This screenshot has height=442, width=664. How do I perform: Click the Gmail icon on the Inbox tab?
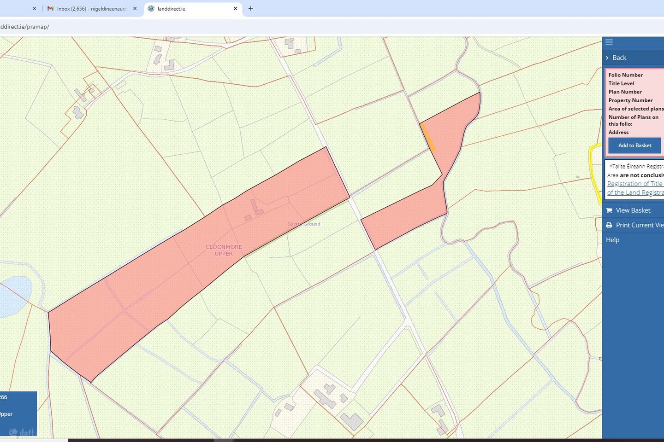pyautogui.click(x=50, y=8)
